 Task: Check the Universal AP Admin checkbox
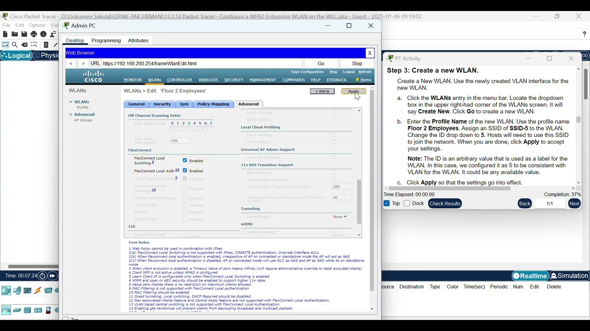tap(334, 157)
